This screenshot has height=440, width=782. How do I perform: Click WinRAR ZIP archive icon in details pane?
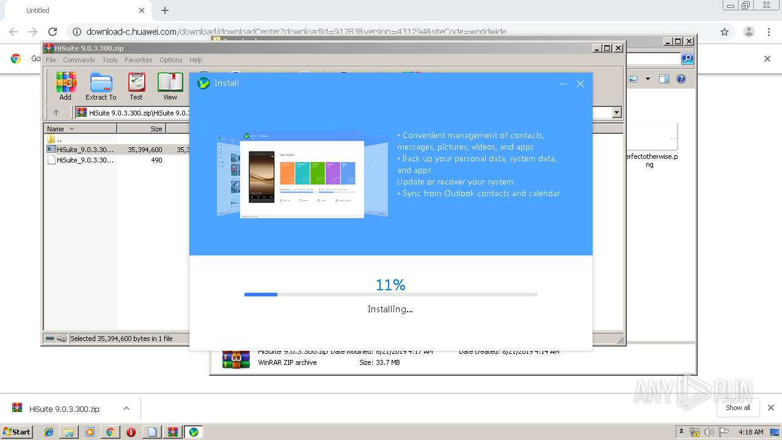click(236, 360)
